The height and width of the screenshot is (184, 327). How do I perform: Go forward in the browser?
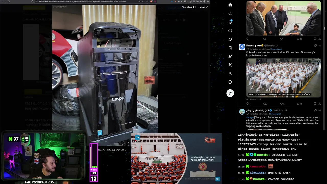pos(5,1)
